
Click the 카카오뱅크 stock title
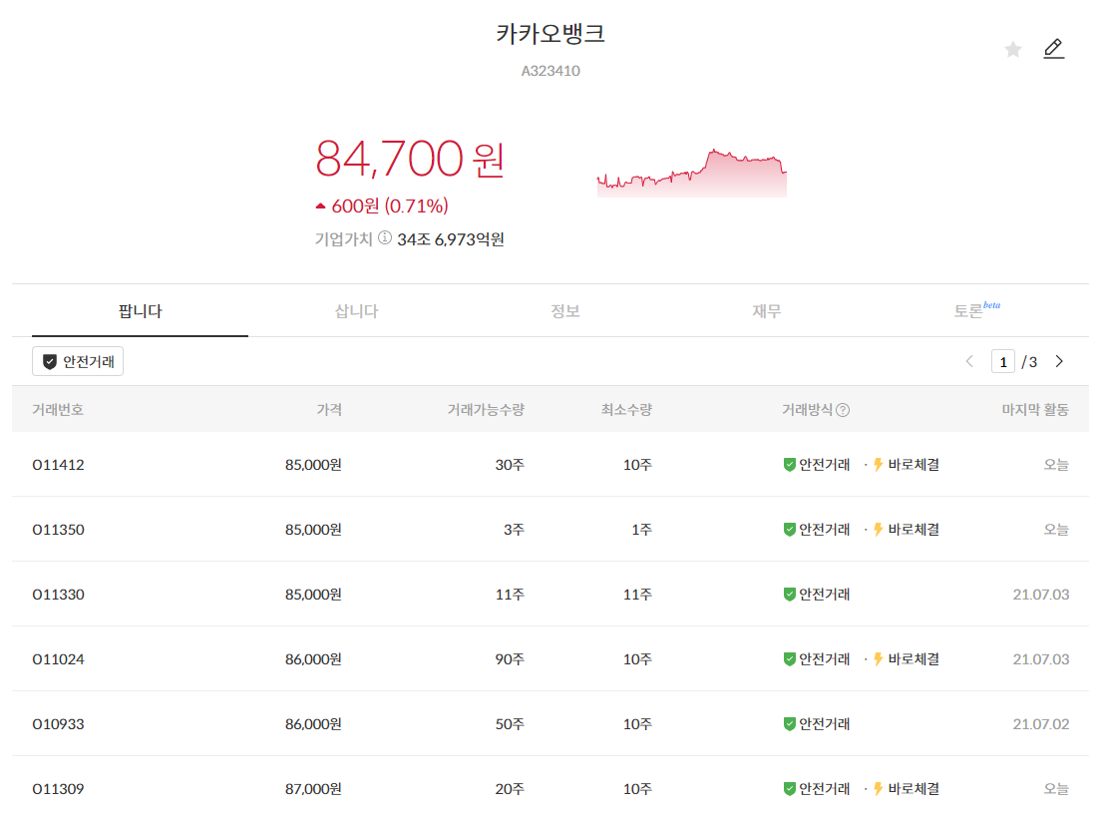(x=550, y=34)
